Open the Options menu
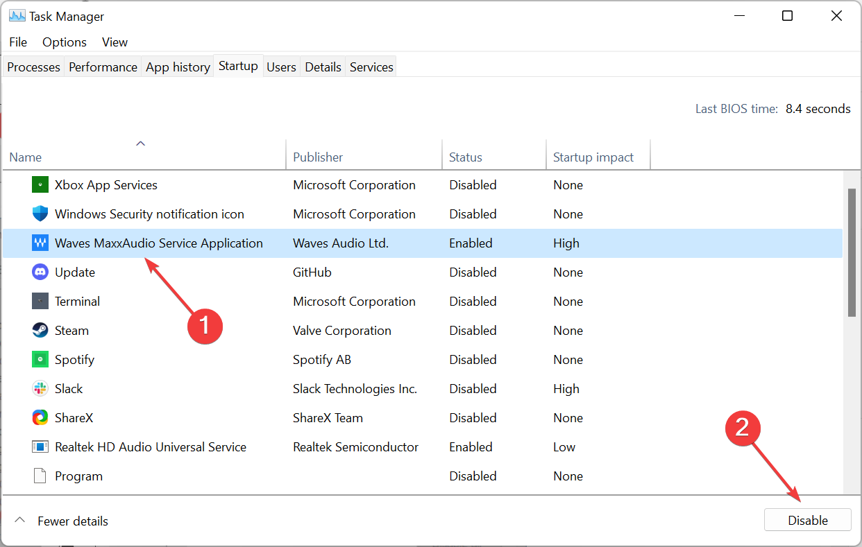 (65, 42)
